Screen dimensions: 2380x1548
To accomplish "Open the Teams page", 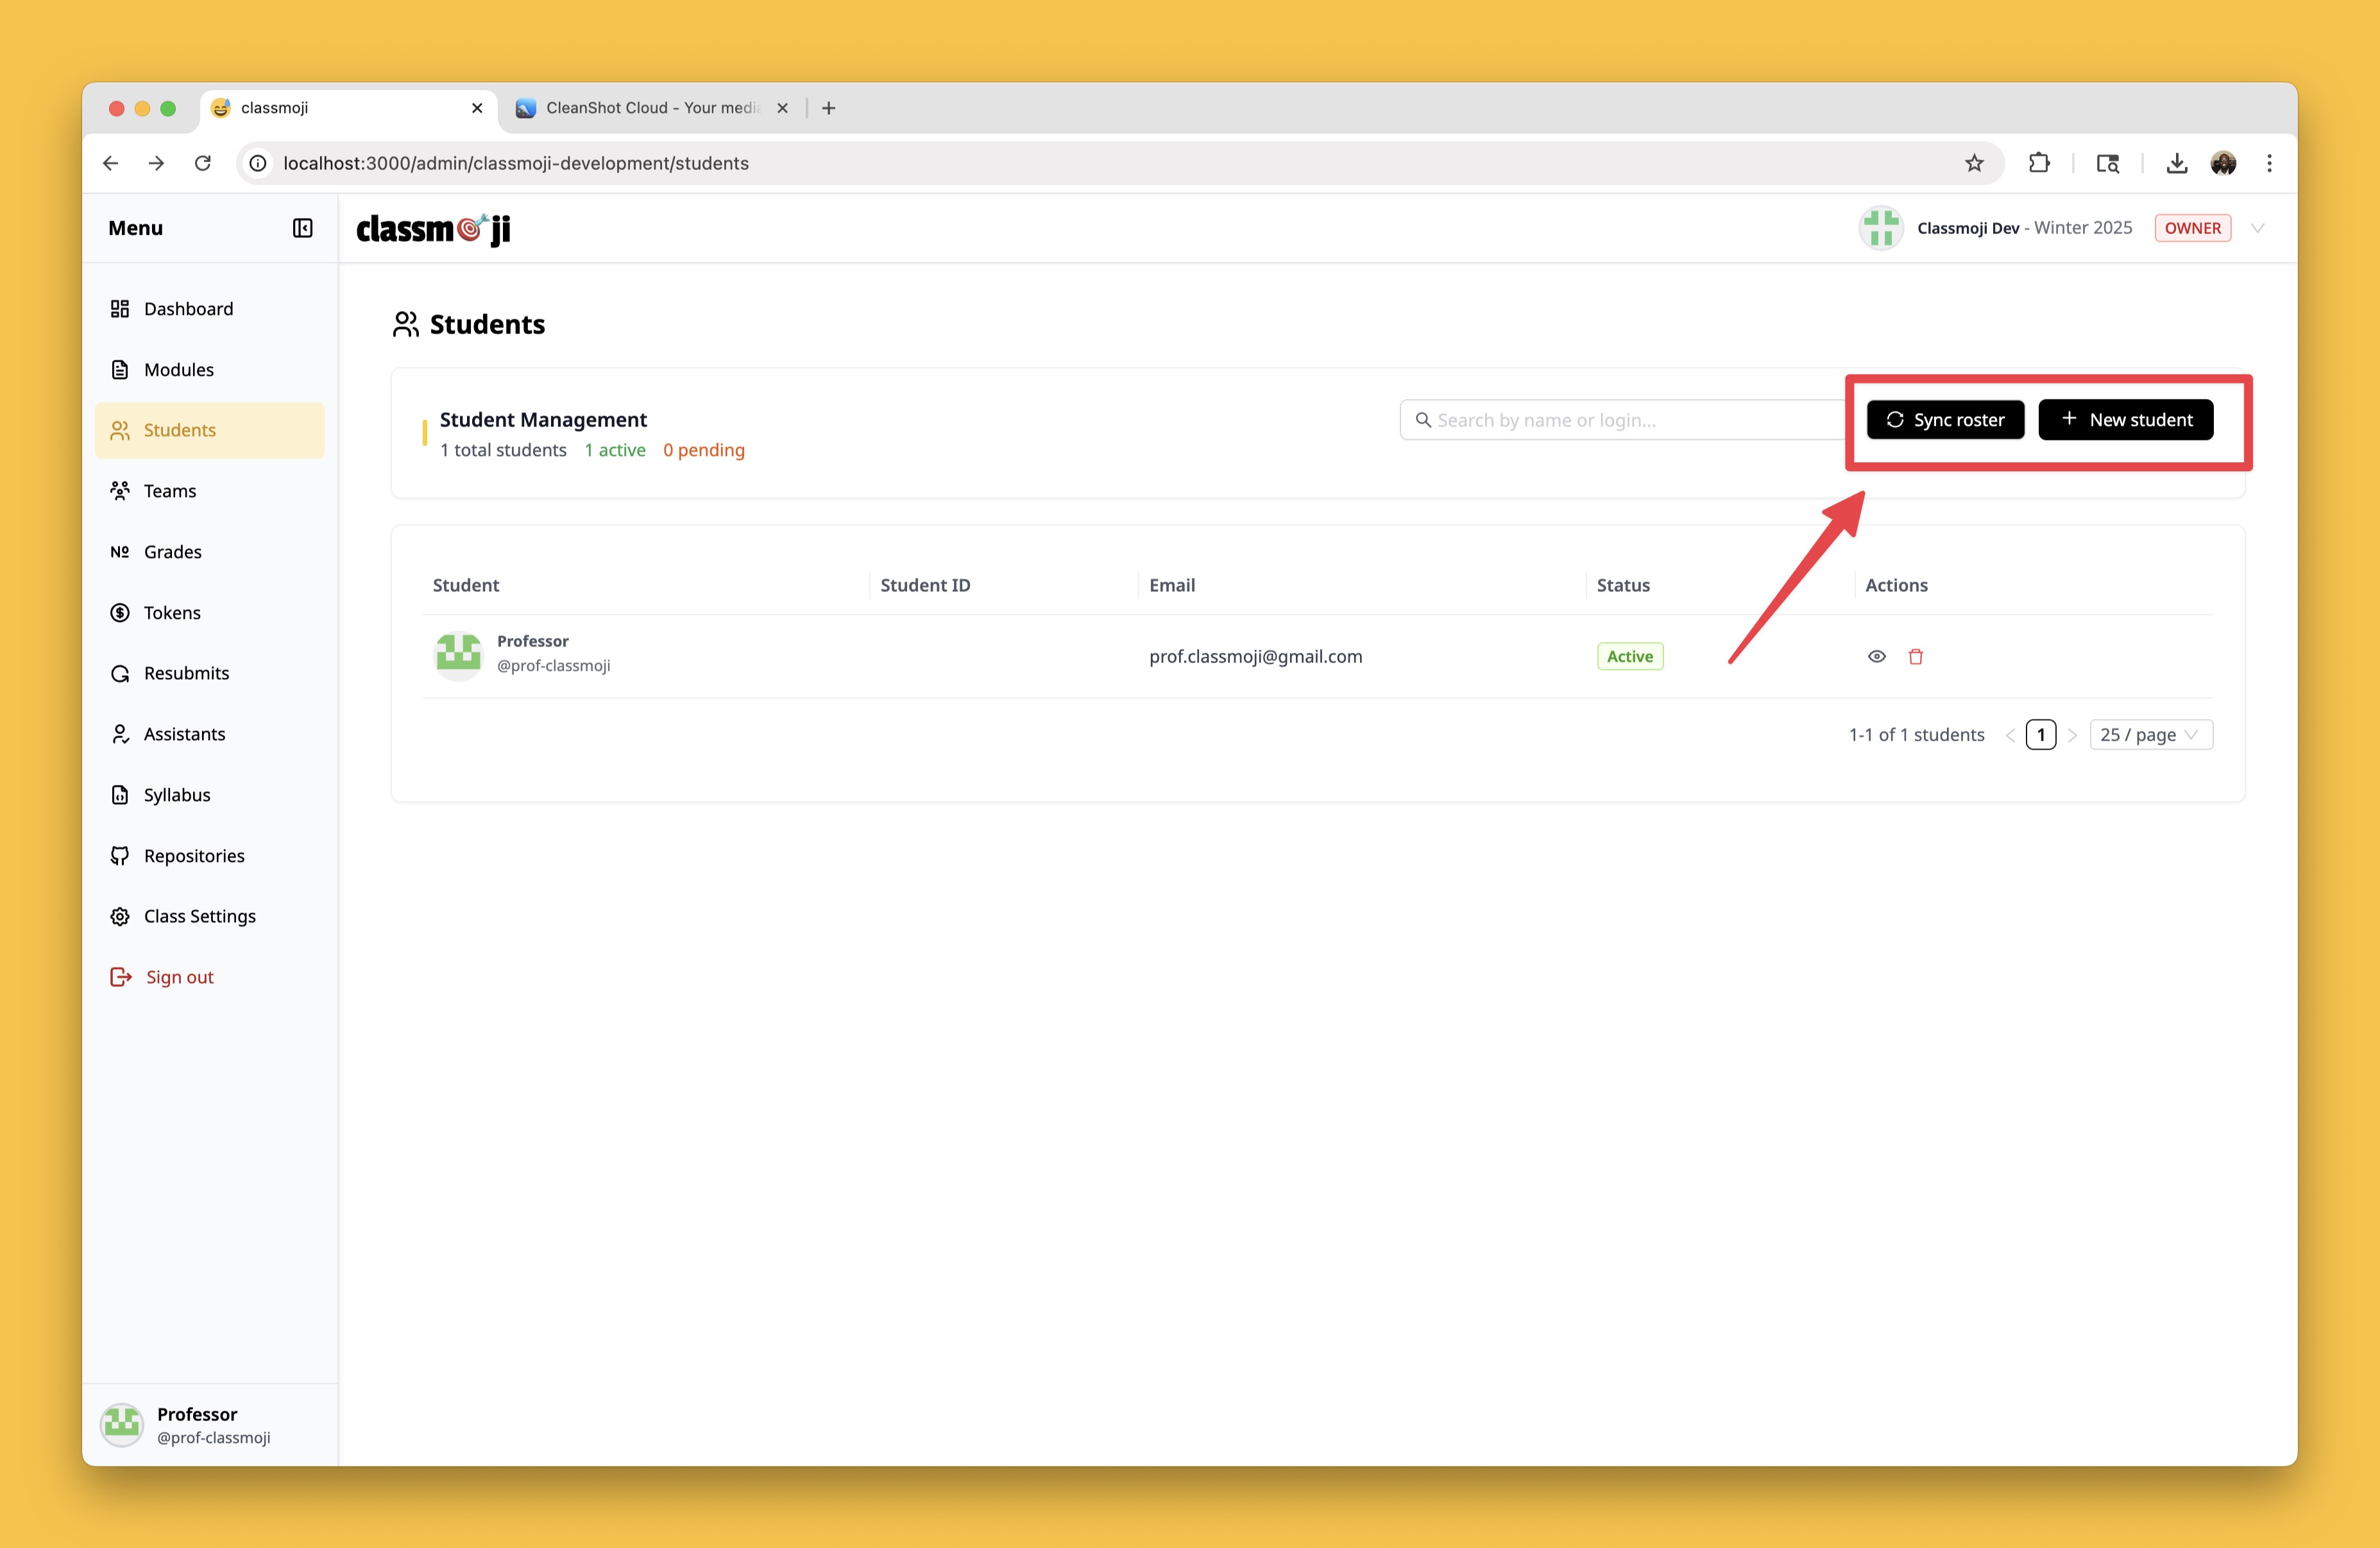I will [x=209, y=491].
